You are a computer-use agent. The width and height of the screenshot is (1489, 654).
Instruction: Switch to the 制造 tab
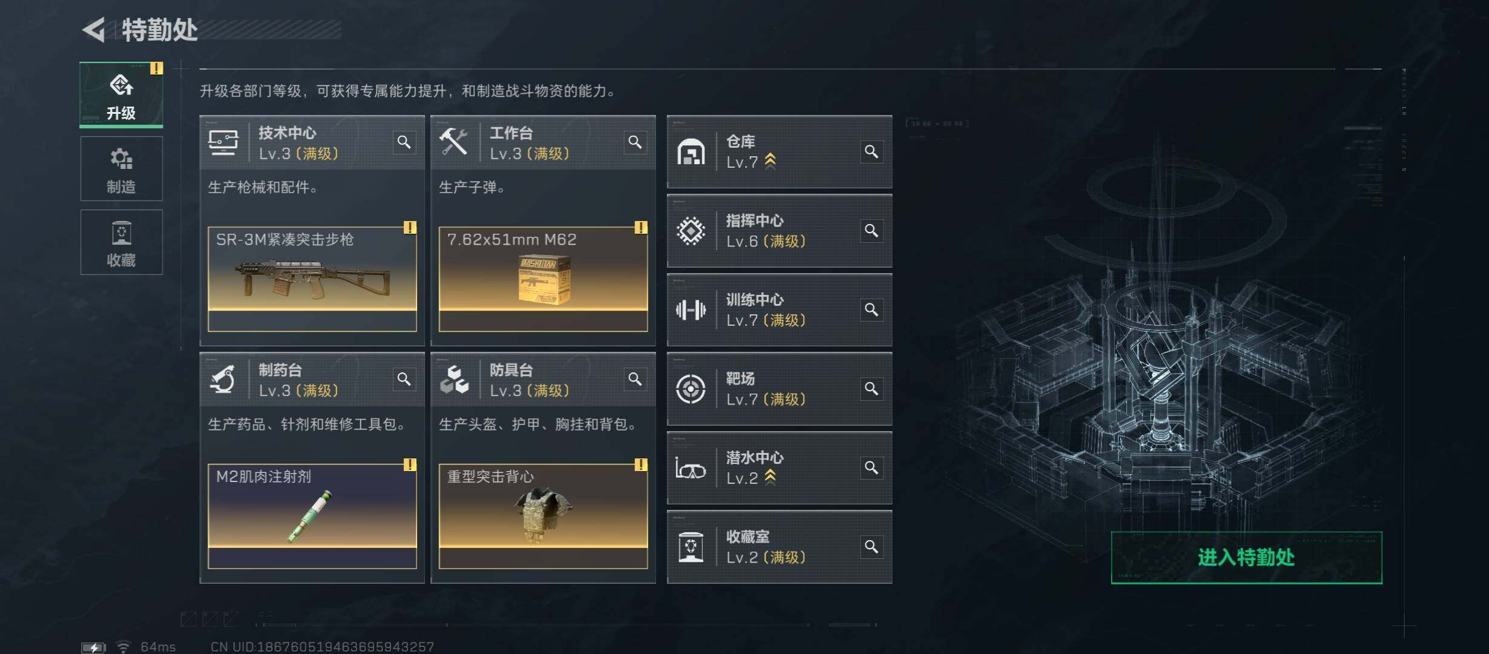coord(121,168)
